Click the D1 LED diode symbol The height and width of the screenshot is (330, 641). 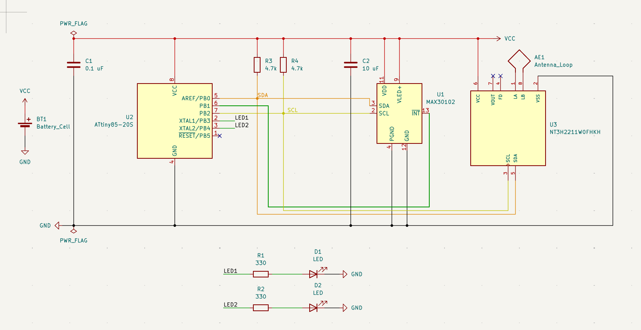tap(313, 274)
